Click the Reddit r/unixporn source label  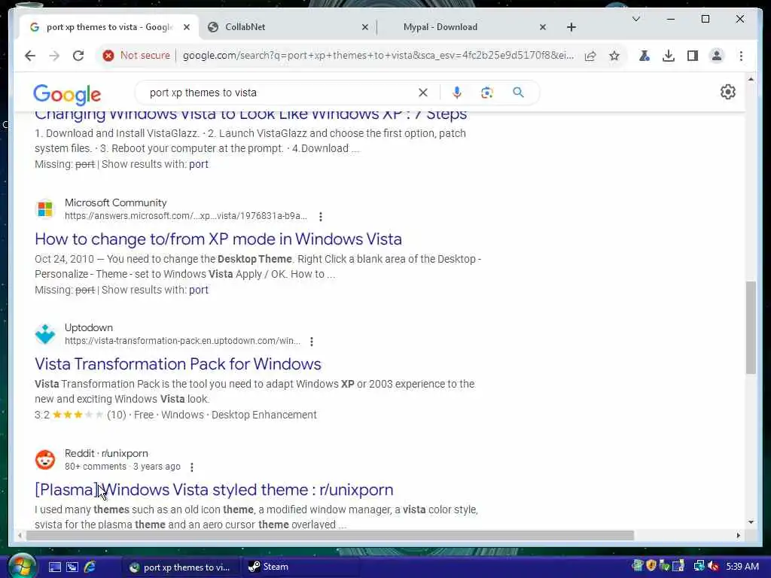click(x=106, y=453)
